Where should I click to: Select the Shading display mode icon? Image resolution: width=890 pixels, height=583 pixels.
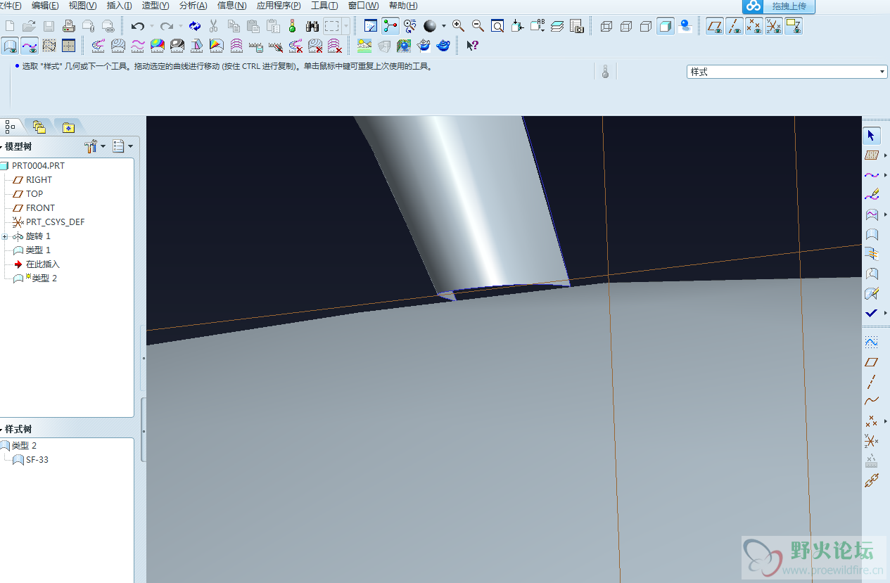665,26
